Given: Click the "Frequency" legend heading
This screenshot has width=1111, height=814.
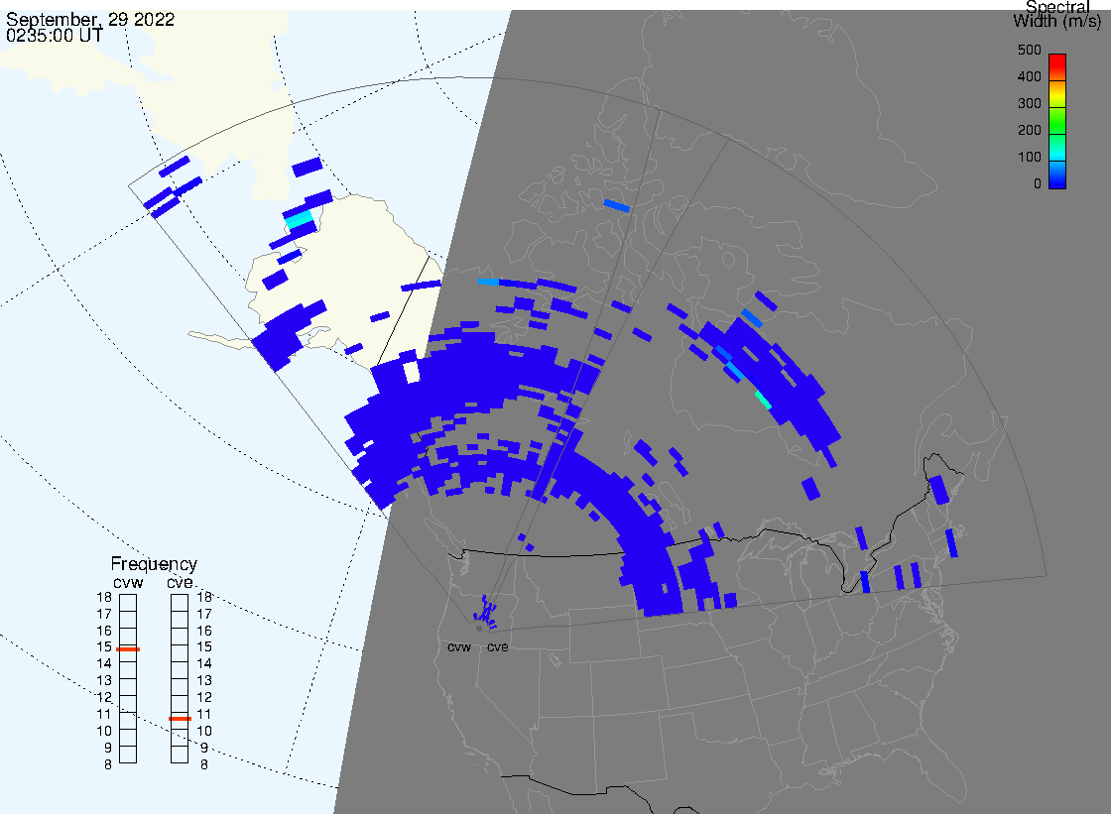Looking at the screenshot, I should click(x=154, y=564).
